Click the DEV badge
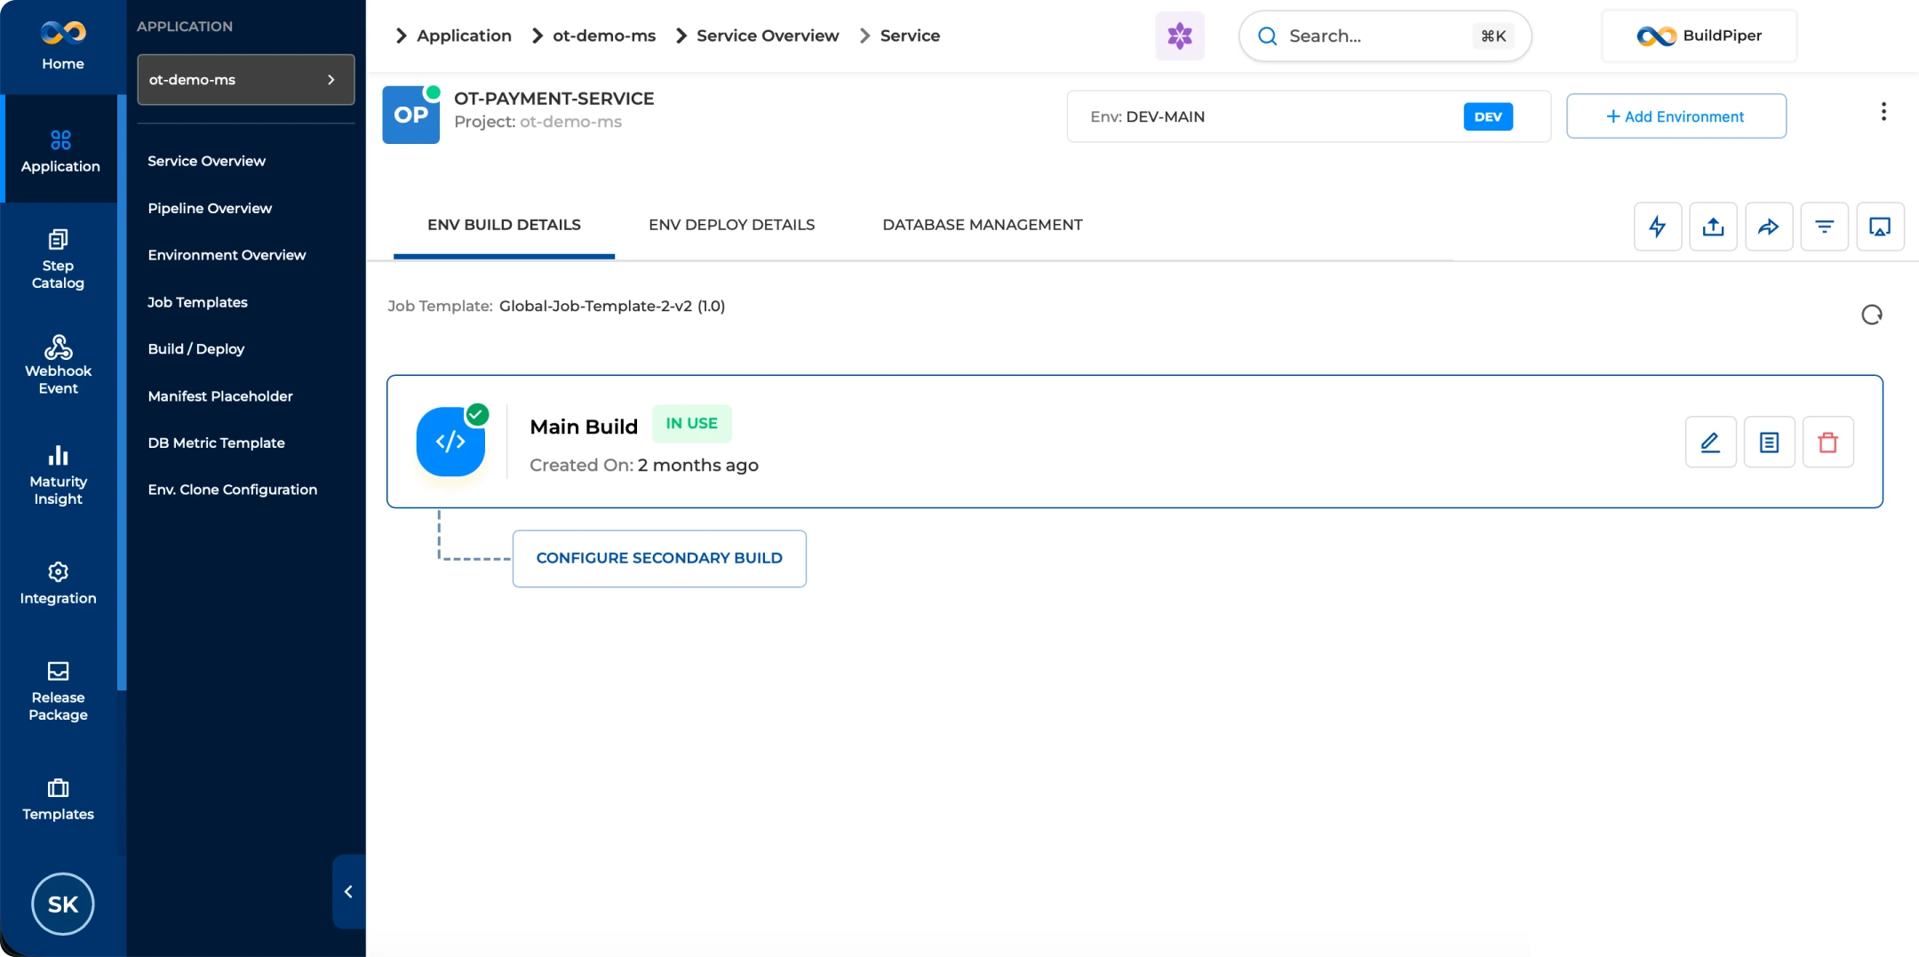The image size is (1919, 957). point(1488,116)
